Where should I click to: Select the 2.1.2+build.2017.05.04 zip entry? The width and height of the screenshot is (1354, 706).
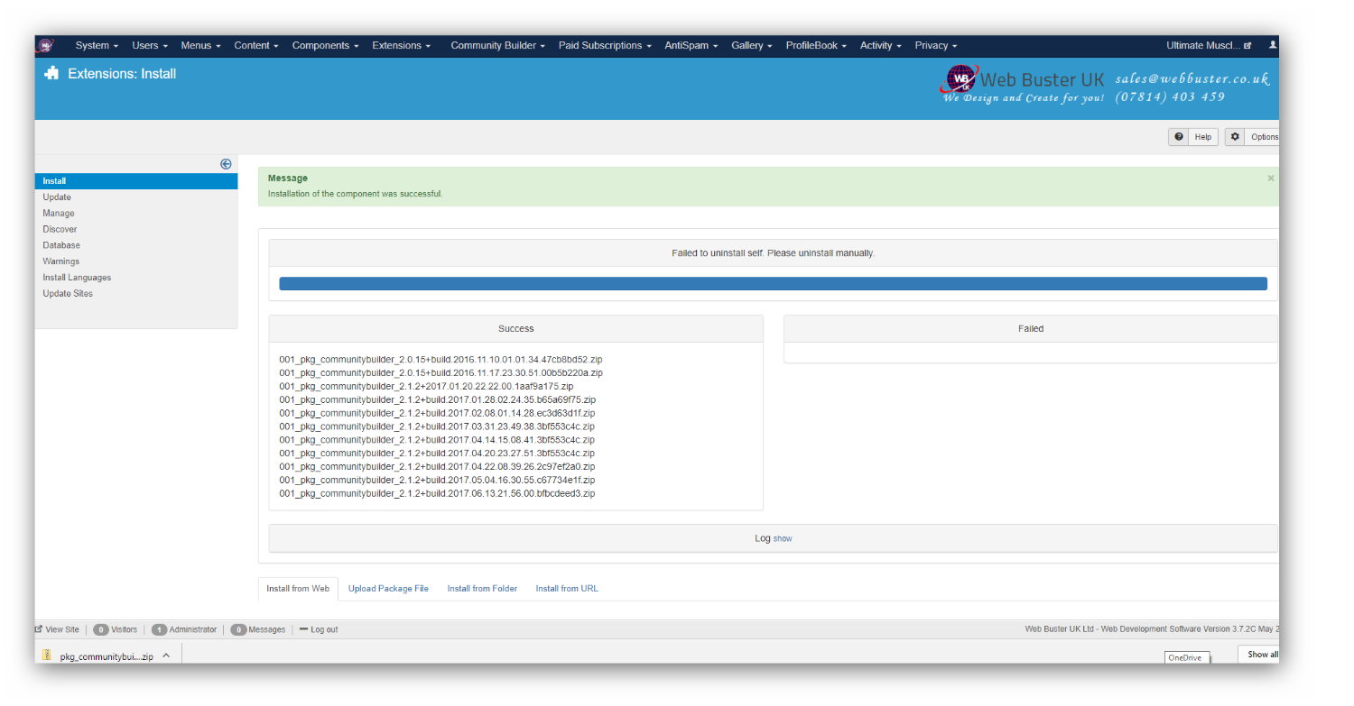(x=437, y=481)
